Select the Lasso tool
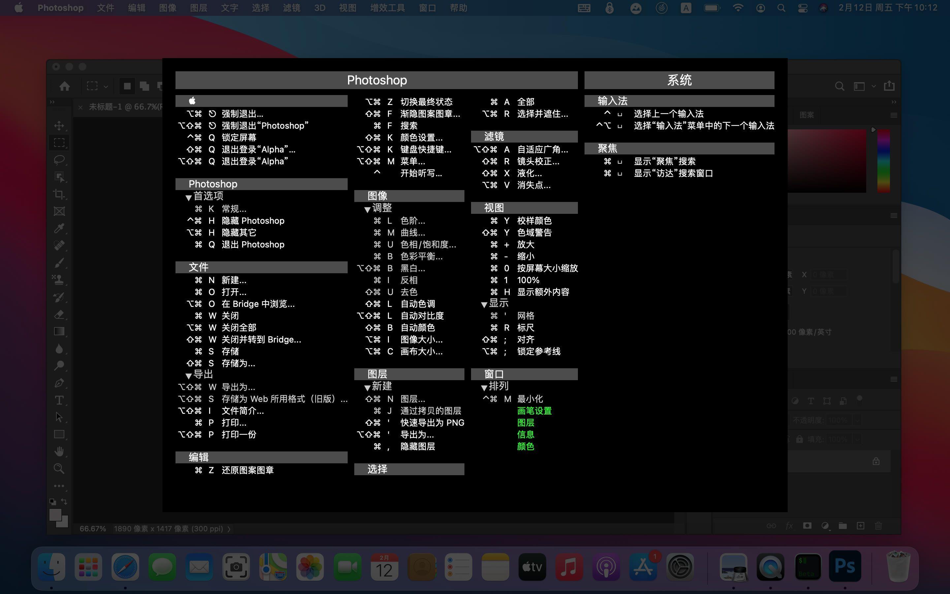950x594 pixels. click(x=60, y=160)
